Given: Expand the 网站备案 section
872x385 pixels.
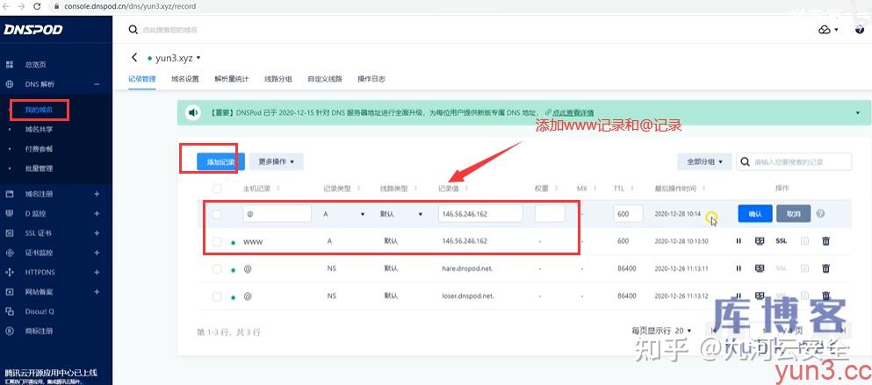Looking at the screenshot, I should point(97,292).
